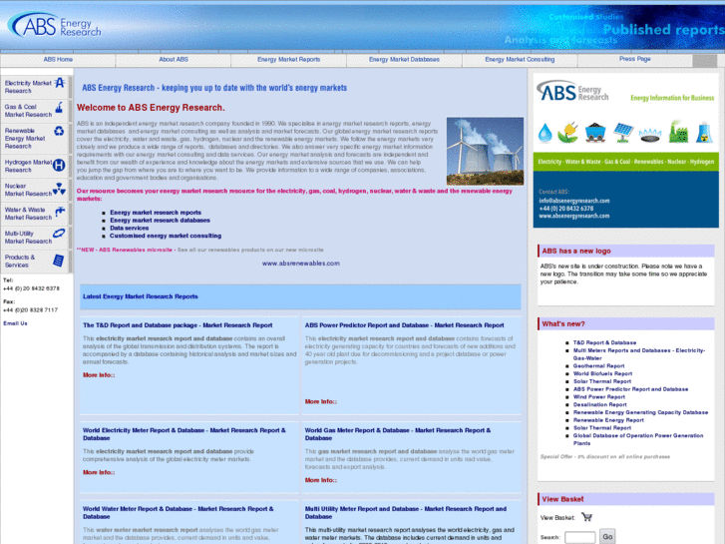The width and height of the screenshot is (725, 544).
Task: Click the coal cart icon in banner
Action: pos(595,132)
